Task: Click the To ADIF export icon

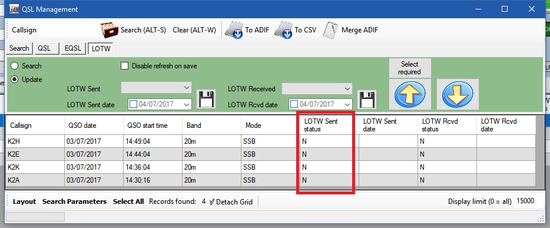Action: (x=234, y=30)
